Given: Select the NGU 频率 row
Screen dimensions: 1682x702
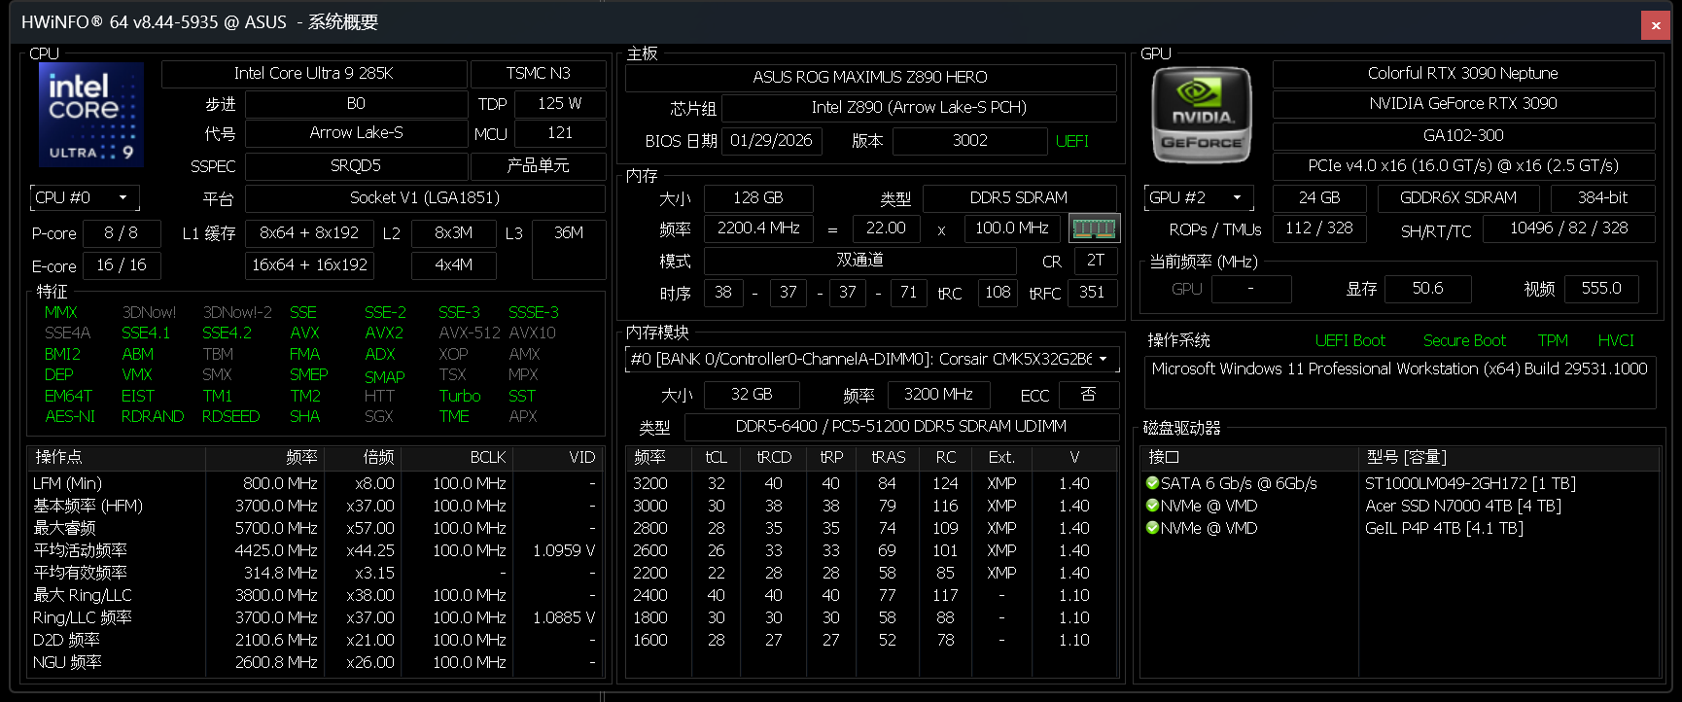Looking at the screenshot, I should point(315,662).
